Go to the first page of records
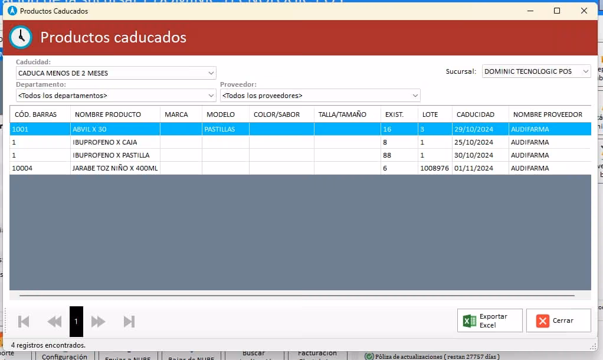Screen dimensions: 603x360 pyautogui.click(x=24, y=322)
